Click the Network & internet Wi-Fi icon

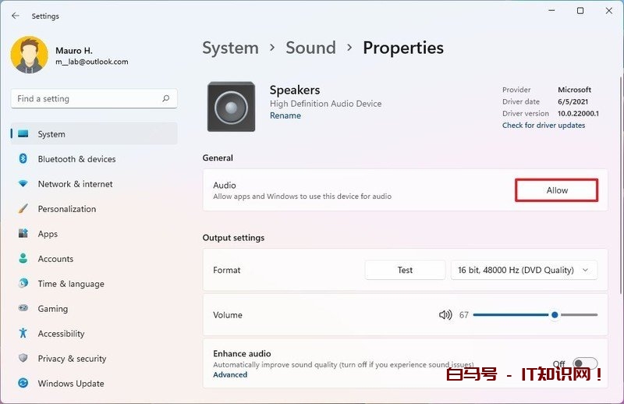[x=23, y=184]
